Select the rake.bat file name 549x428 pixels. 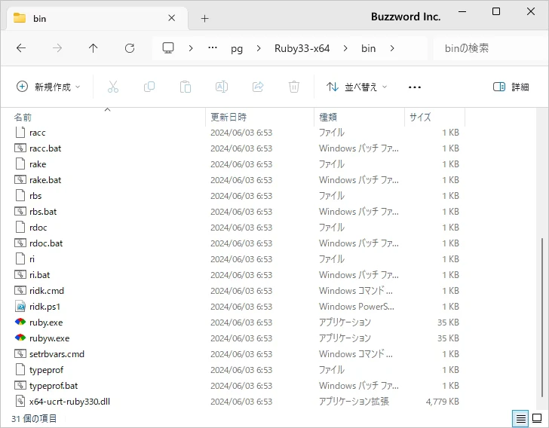[x=45, y=180]
